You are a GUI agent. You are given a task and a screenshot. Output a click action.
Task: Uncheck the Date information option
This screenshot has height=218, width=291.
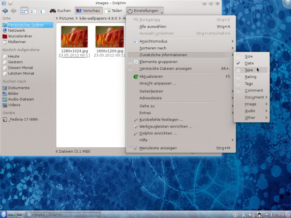coord(249,63)
